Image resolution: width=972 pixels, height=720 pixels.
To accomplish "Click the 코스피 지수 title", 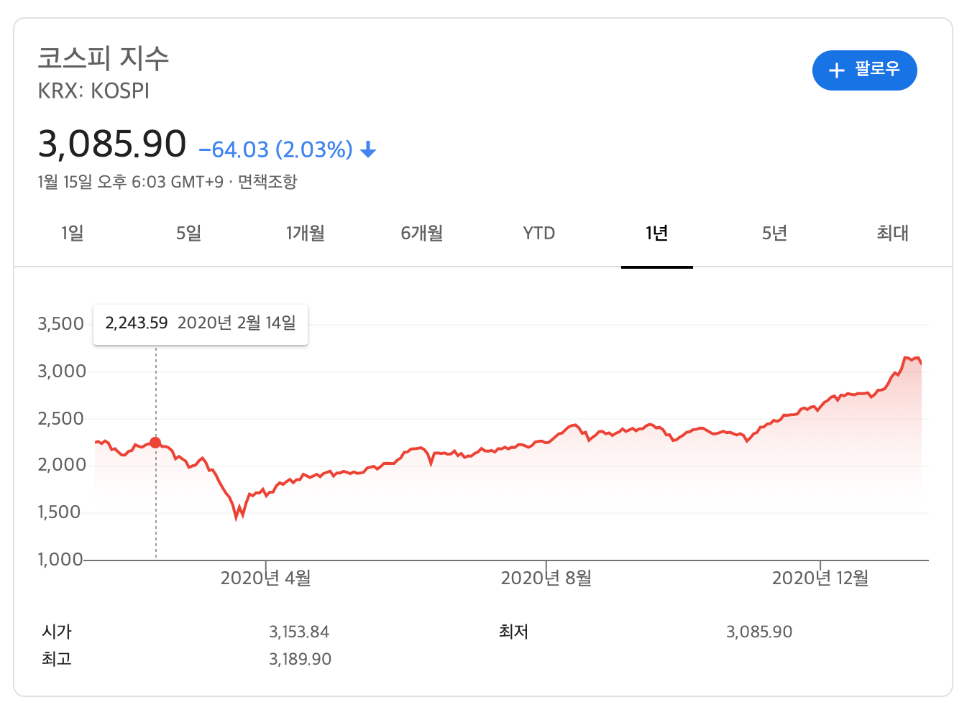I will 104,57.
